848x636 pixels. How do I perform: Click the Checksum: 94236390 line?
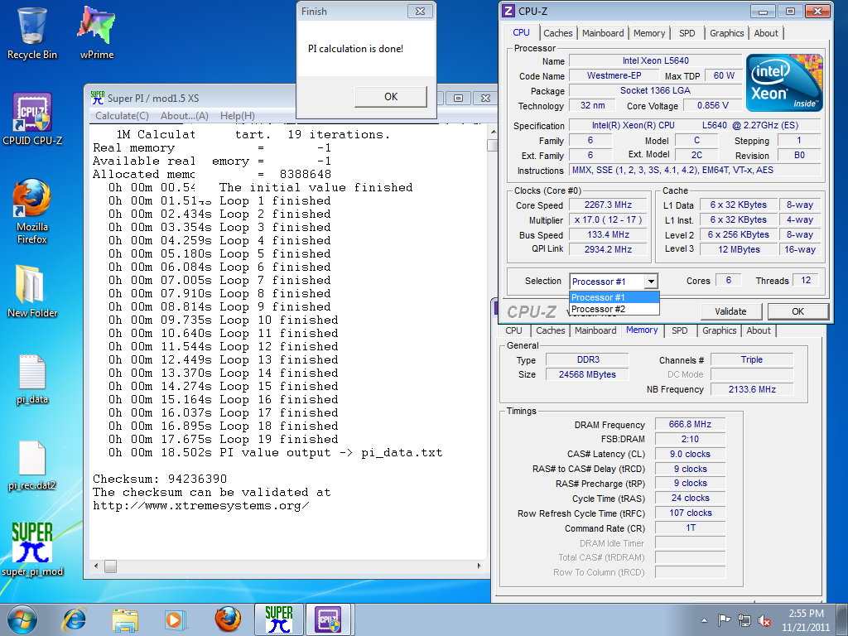coord(160,479)
